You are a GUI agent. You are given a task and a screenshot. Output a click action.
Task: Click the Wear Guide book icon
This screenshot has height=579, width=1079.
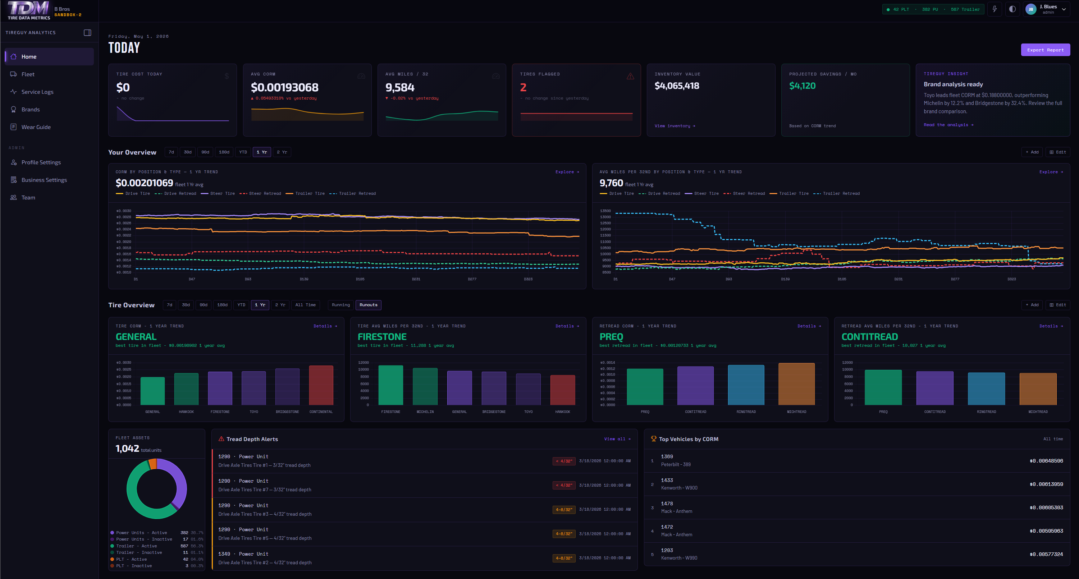point(13,127)
